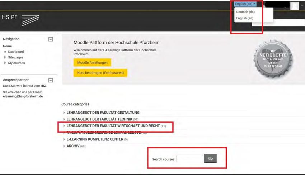Open Lehrangebot der Fakultät Technik category

pyautogui.click(x=99, y=119)
